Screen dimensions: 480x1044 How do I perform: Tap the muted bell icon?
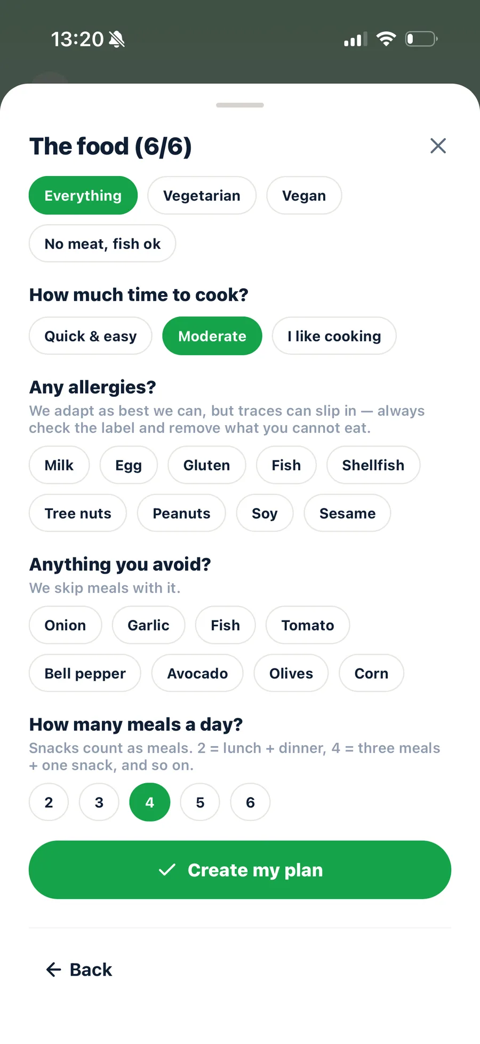[117, 39]
